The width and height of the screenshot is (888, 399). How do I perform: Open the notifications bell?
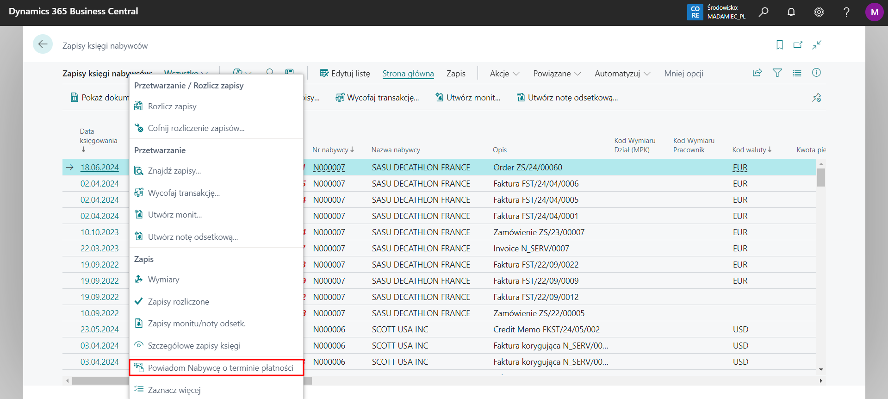coord(791,12)
